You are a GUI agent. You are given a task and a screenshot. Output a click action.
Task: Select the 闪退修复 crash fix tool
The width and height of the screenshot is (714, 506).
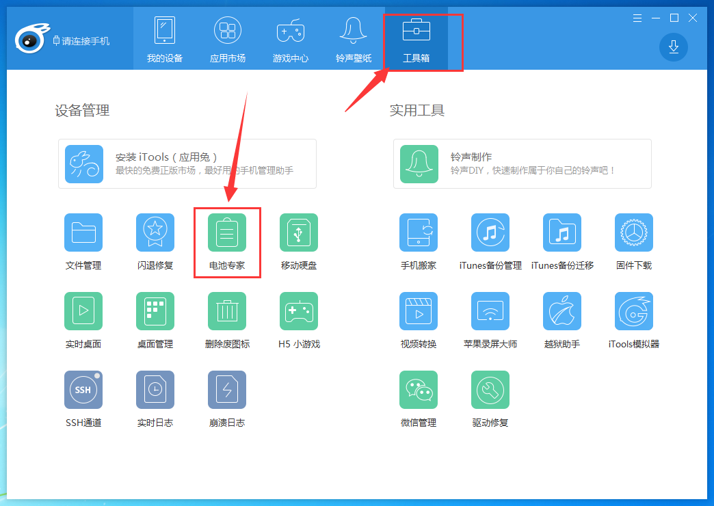click(x=155, y=232)
